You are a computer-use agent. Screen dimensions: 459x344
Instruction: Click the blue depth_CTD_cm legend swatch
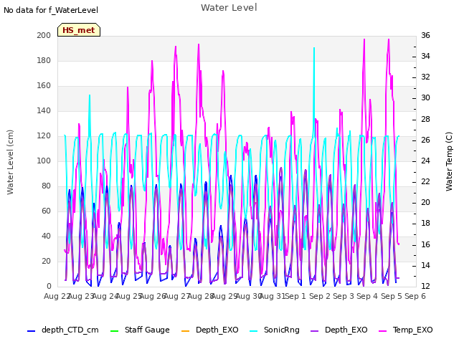31,331
